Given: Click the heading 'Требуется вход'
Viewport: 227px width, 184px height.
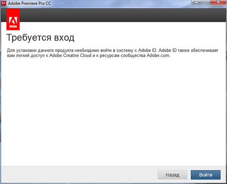Looking at the screenshot, I should (x=40, y=38).
